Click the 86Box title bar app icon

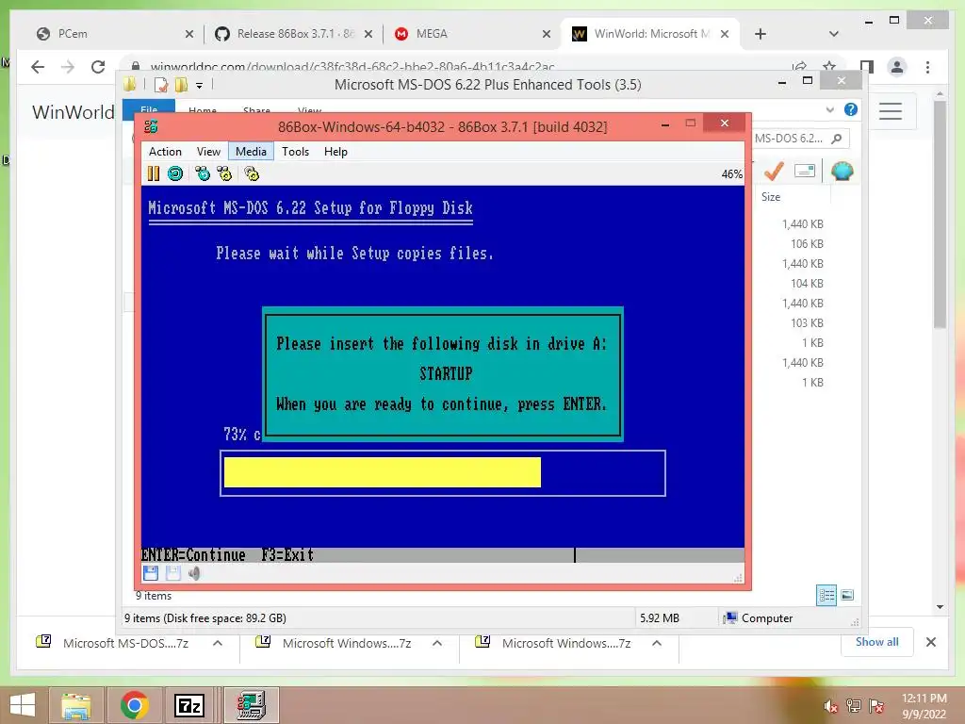[x=151, y=127]
